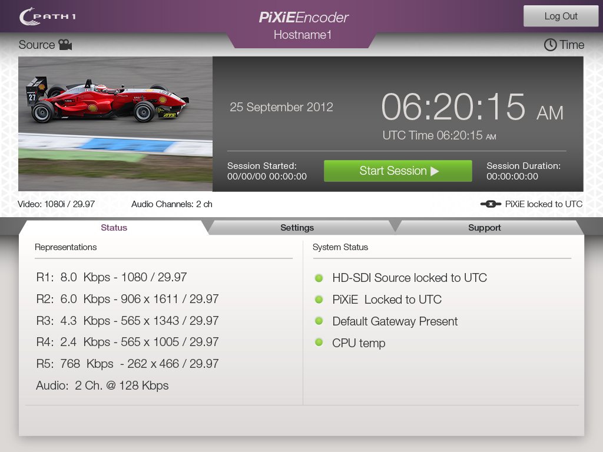Click HD-SDI Source status green indicator
Image resolution: width=603 pixels, height=452 pixels.
[x=319, y=278]
